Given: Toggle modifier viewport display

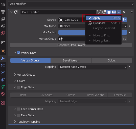Looking at the screenshot, I should (x=109, y=12).
